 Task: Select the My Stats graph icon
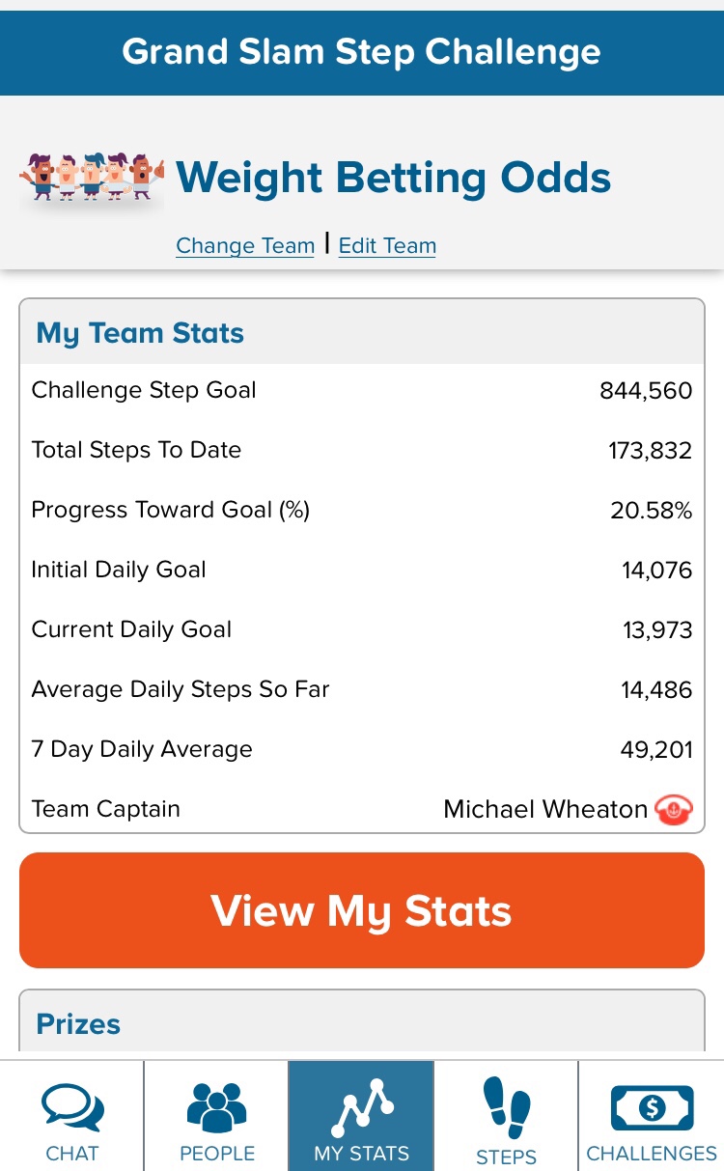point(362,1103)
